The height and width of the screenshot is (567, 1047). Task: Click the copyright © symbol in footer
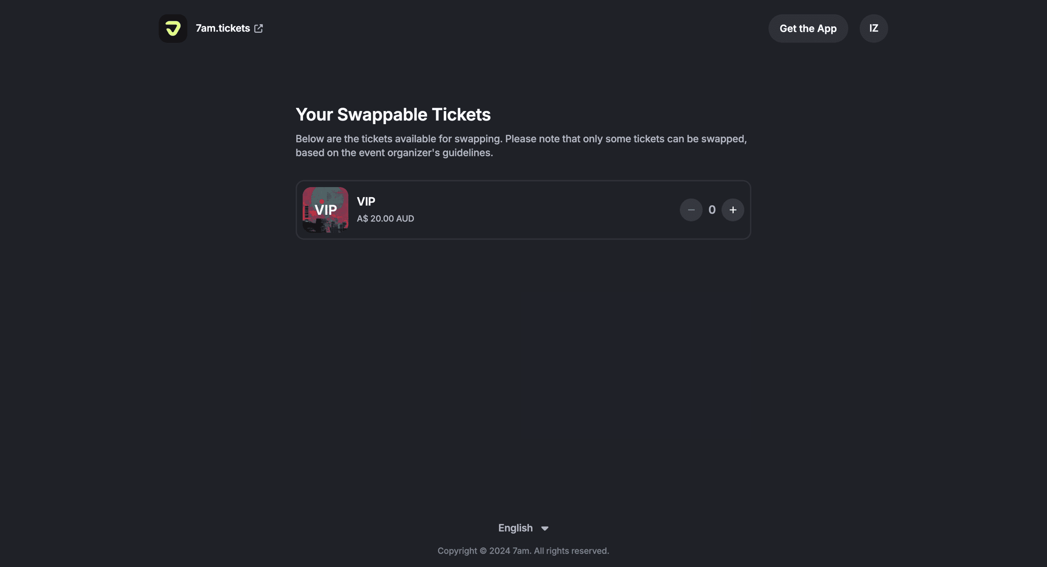point(483,551)
